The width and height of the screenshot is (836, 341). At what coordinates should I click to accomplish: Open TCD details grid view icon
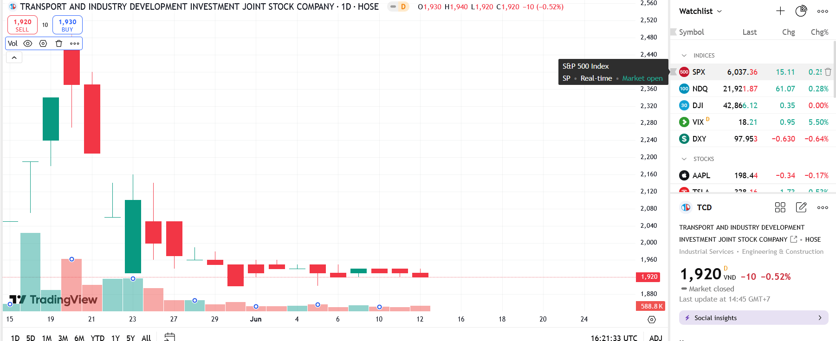780,207
